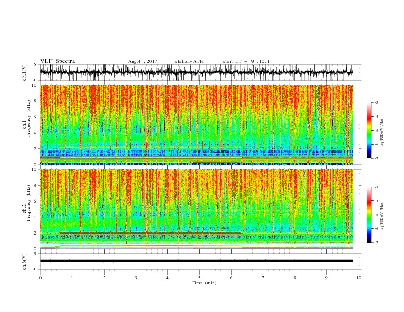Click the time axis tick label "1"
This screenshot has height=312, width=404.
tap(72, 278)
